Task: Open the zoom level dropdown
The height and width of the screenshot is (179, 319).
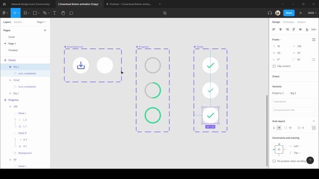Action: point(312,13)
